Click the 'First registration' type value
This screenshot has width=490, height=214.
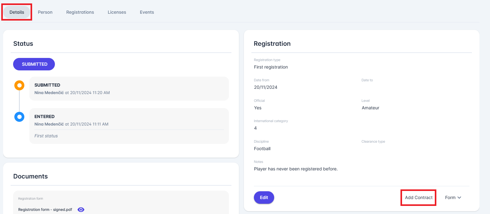tap(271, 67)
